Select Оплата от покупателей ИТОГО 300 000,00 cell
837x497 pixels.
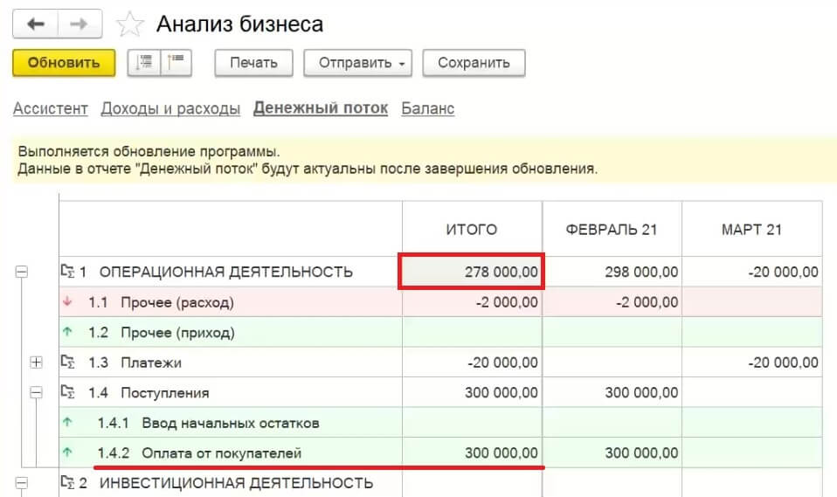coord(472,453)
